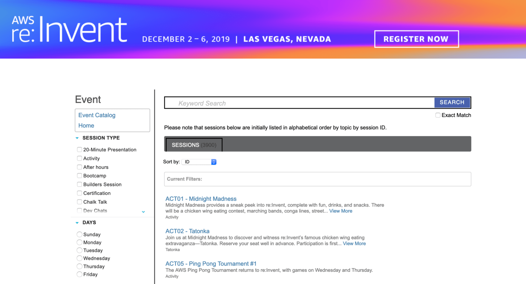
Task: Select the Thursday radio option
Action: [x=80, y=266]
